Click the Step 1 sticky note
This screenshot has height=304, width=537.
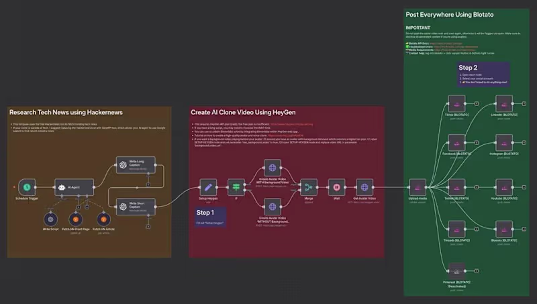click(x=210, y=217)
